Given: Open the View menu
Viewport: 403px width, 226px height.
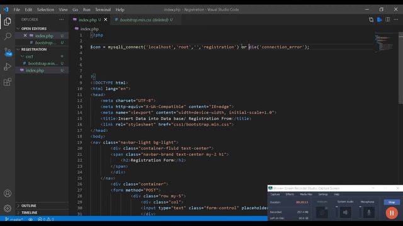Looking at the screenshot, I should coord(63,9).
